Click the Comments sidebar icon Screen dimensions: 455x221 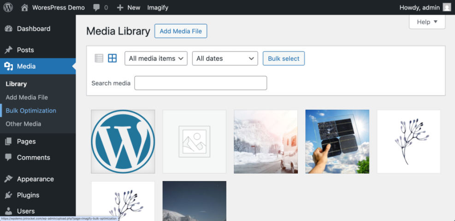(9, 158)
